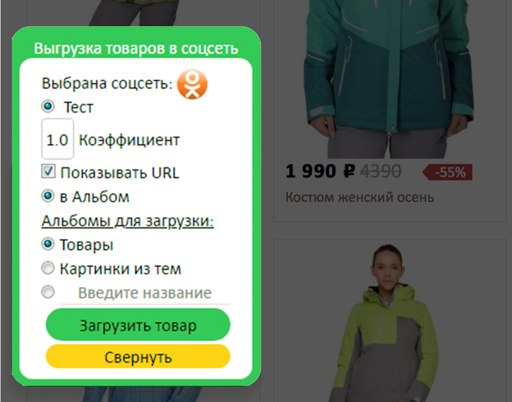Select the custom album name radio button

tap(48, 292)
